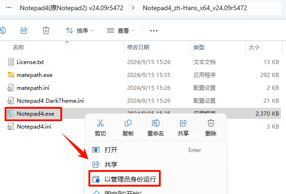Open the 查看 view dropdown
The width and height of the screenshot is (286, 194).
pyautogui.click(x=121, y=30)
